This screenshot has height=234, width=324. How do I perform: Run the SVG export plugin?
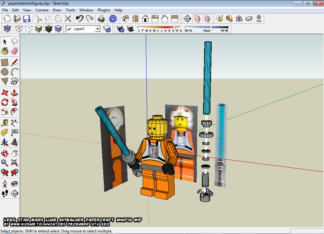coord(259,19)
